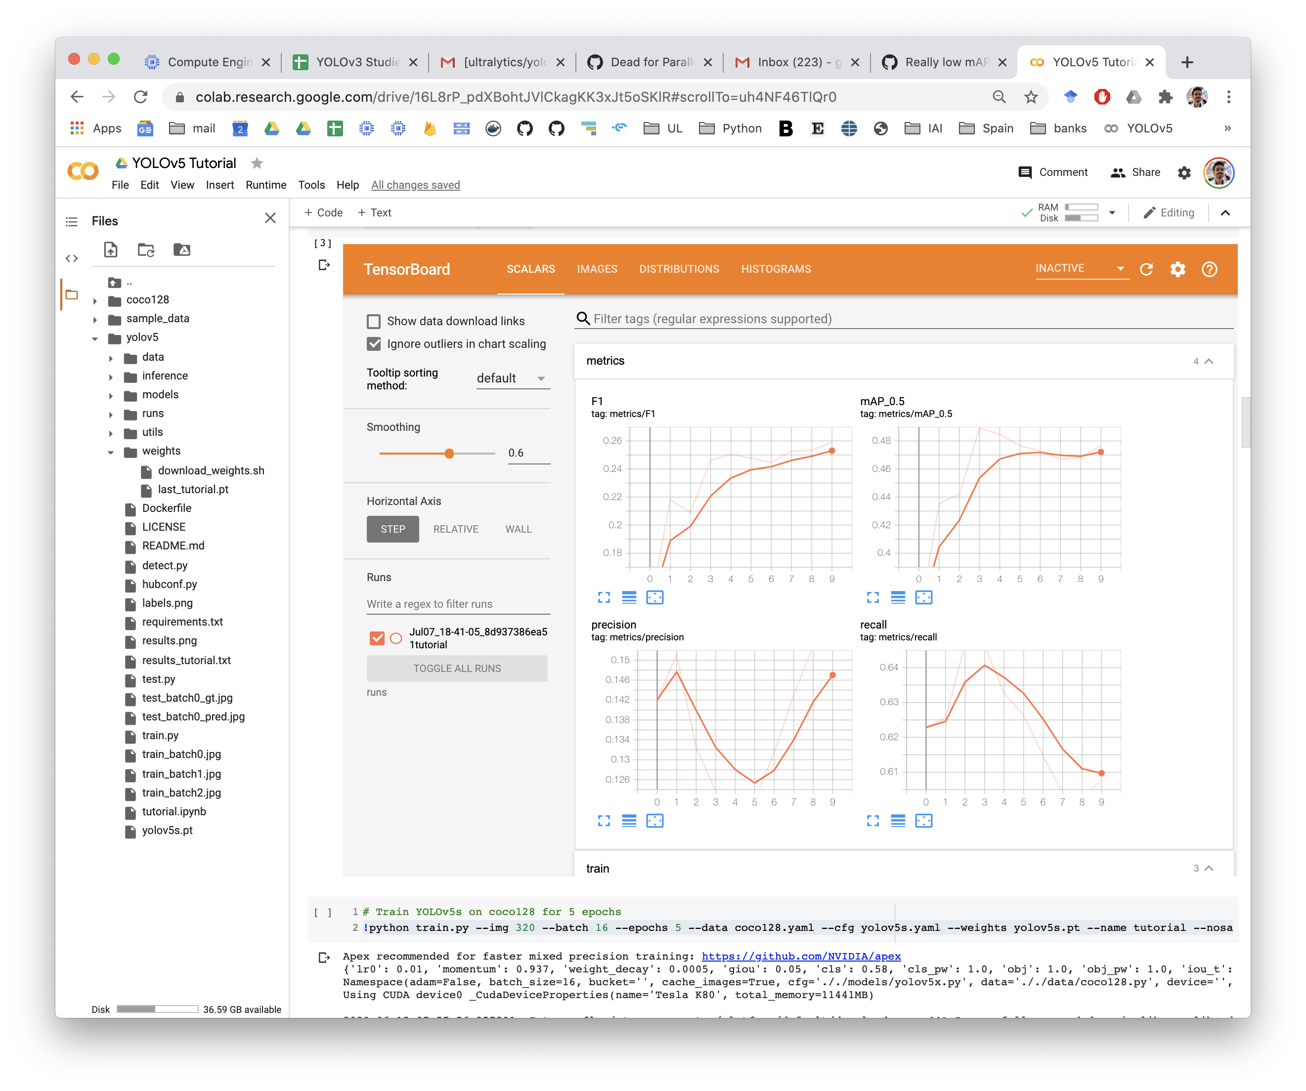Screen dimensions: 1306x1091
Task: Open the INACTIVE mode dropdown
Action: click(x=1082, y=268)
